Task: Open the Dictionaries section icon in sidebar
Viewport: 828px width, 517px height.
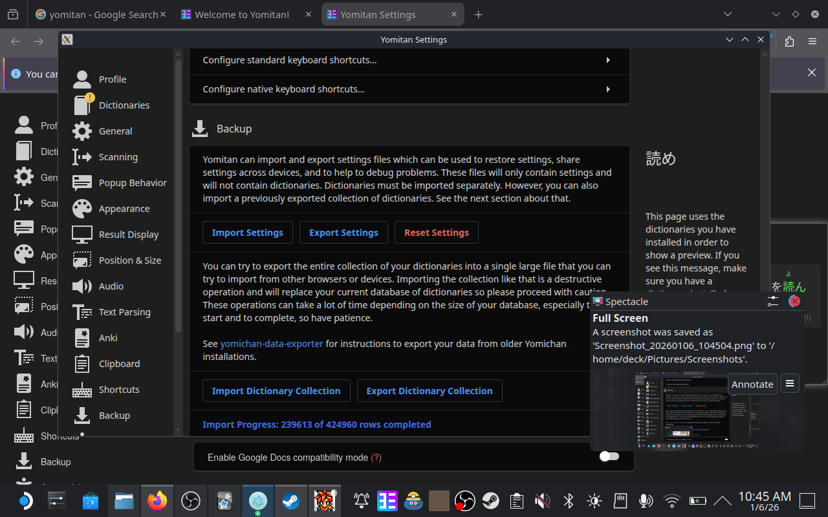Action: [x=82, y=105]
